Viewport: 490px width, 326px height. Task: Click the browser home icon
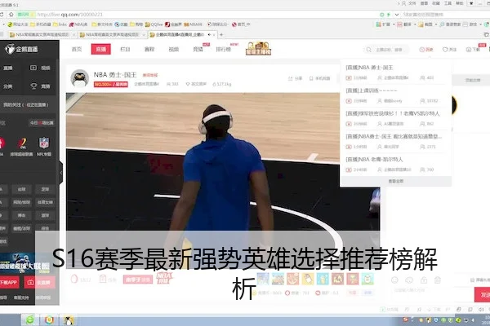[x=11, y=15]
